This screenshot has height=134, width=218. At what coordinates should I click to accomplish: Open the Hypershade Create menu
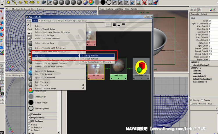[x=47, y=21]
